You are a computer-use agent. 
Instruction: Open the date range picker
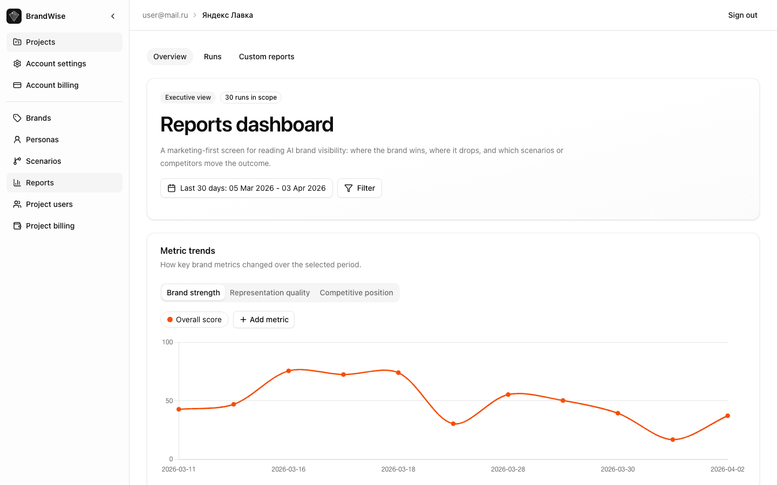coord(246,188)
